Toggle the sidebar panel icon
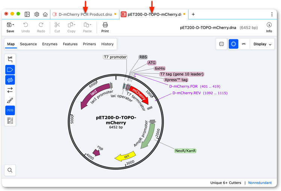Viewport: 281px width, 191px height. (x=27, y=14)
